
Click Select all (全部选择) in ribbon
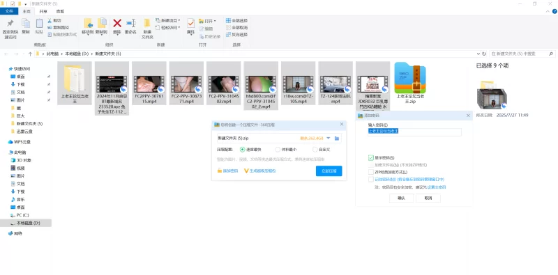[x=236, y=21]
